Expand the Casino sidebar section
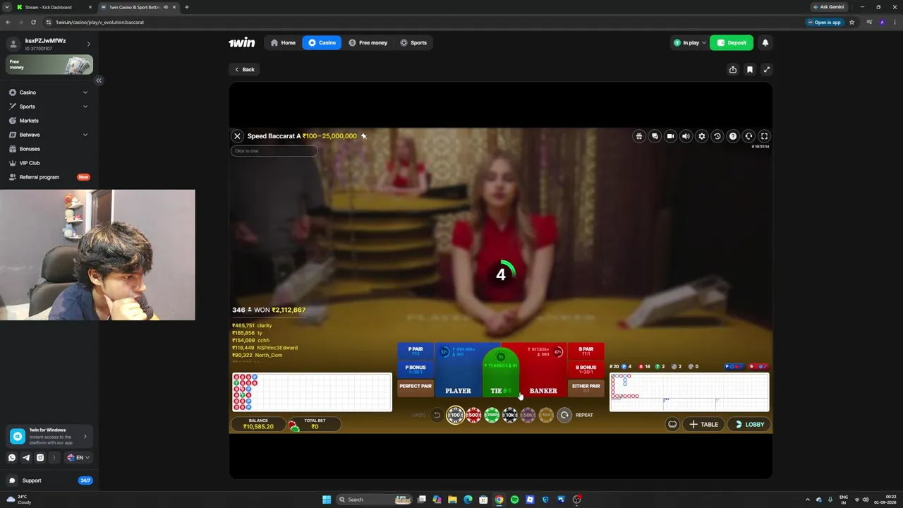The image size is (903, 508). pos(48,92)
